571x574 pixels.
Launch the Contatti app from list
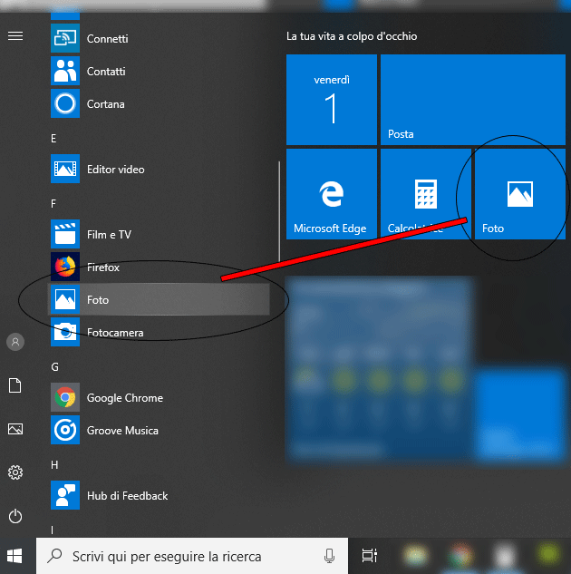pyautogui.click(x=65, y=72)
